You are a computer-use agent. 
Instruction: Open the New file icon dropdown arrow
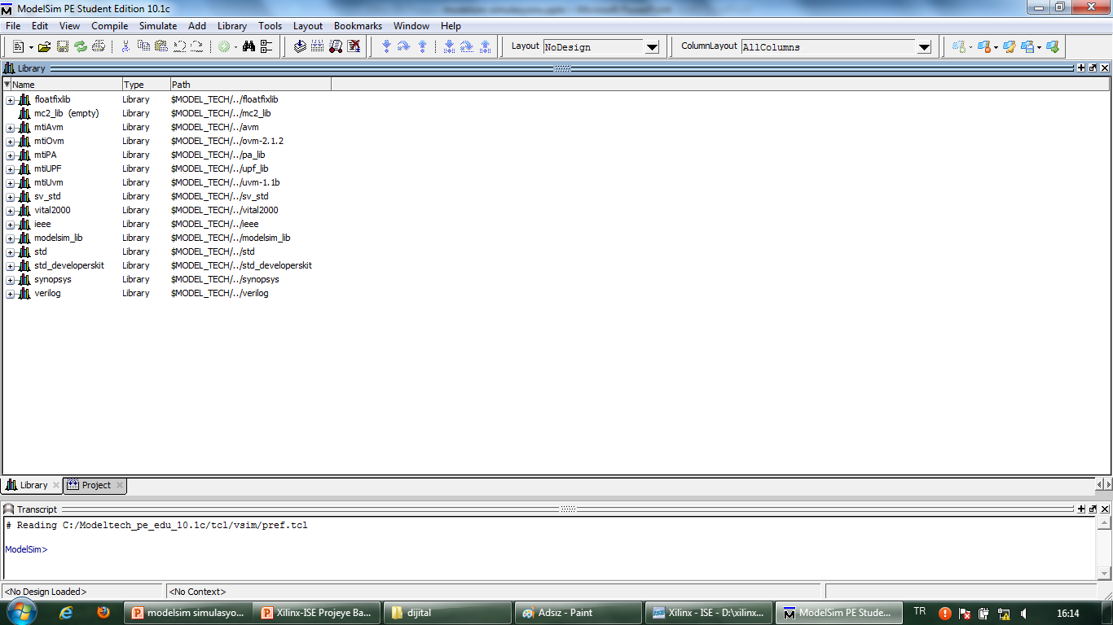tap(31, 47)
